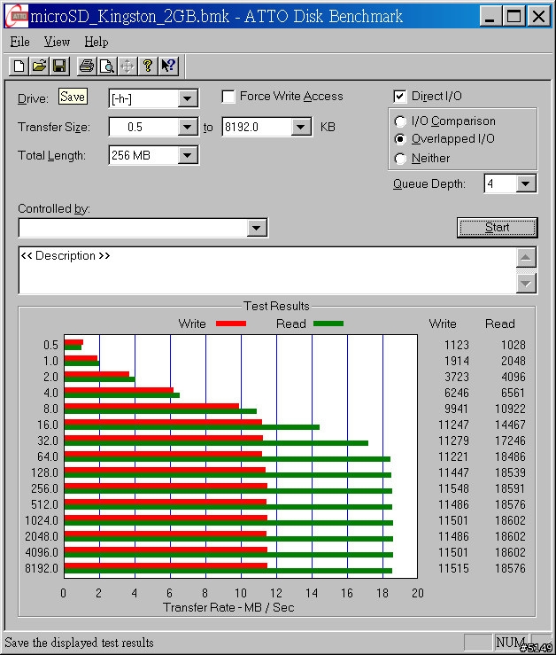The height and width of the screenshot is (655, 556).
Task: Click the green Read legend swatch
Action: click(x=328, y=324)
